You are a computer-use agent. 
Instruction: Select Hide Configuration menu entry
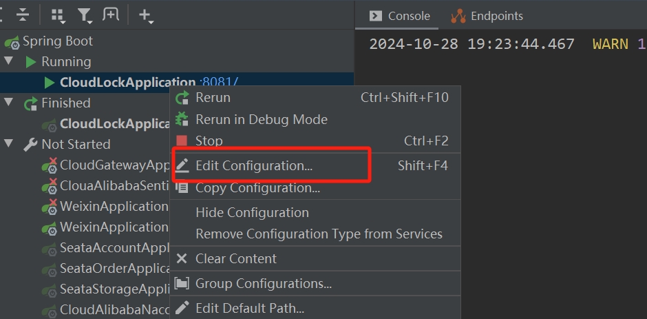pyautogui.click(x=252, y=212)
